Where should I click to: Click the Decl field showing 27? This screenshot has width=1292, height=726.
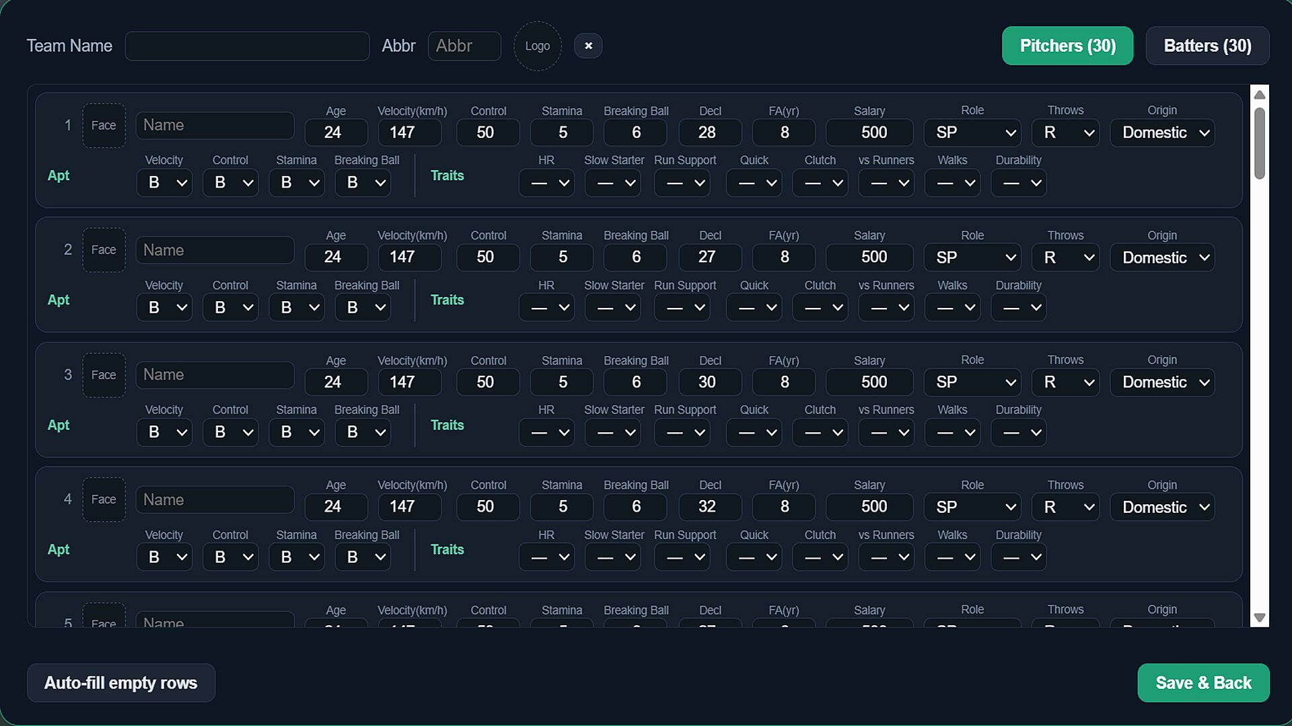click(710, 257)
